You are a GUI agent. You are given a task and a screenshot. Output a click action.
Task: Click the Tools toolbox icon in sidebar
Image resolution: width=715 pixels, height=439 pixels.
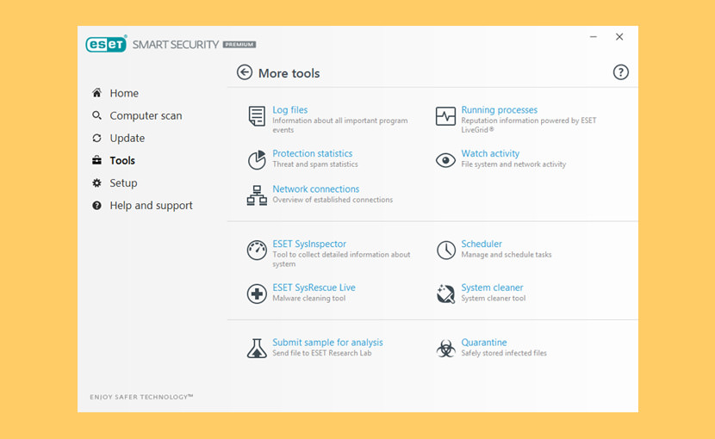click(x=96, y=160)
